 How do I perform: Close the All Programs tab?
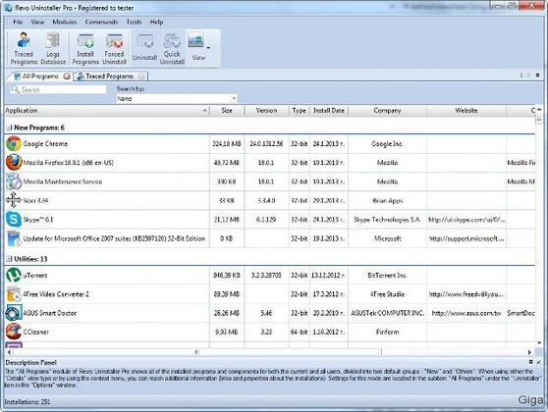point(67,77)
